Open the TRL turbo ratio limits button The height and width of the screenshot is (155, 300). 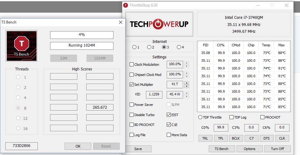pyautogui.click(x=205, y=138)
